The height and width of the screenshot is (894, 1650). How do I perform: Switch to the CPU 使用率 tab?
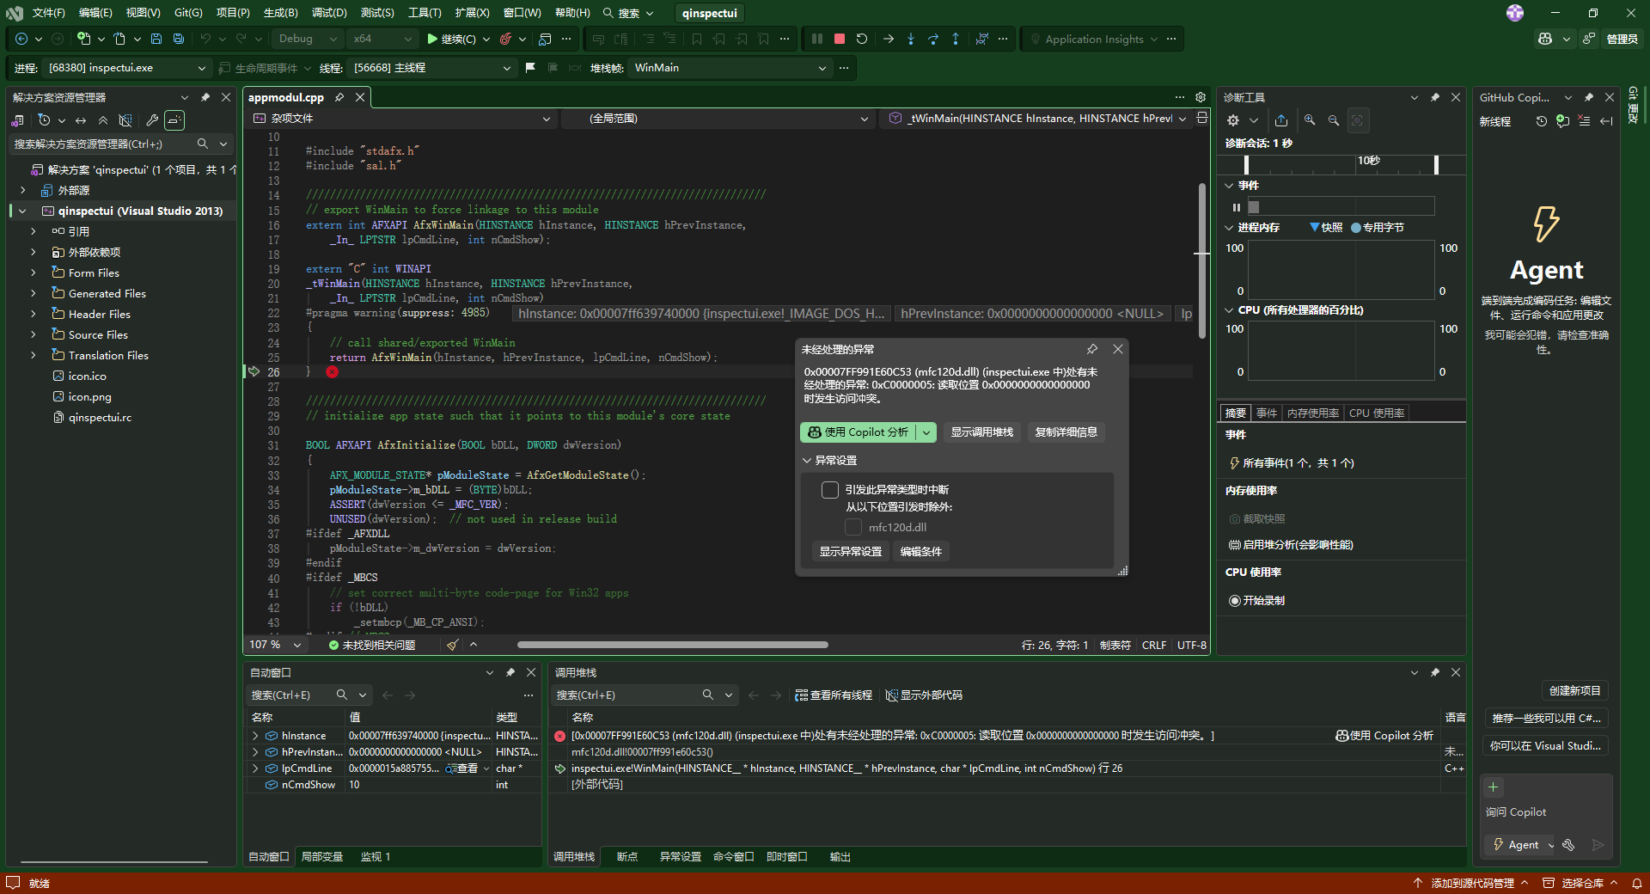pos(1377,413)
